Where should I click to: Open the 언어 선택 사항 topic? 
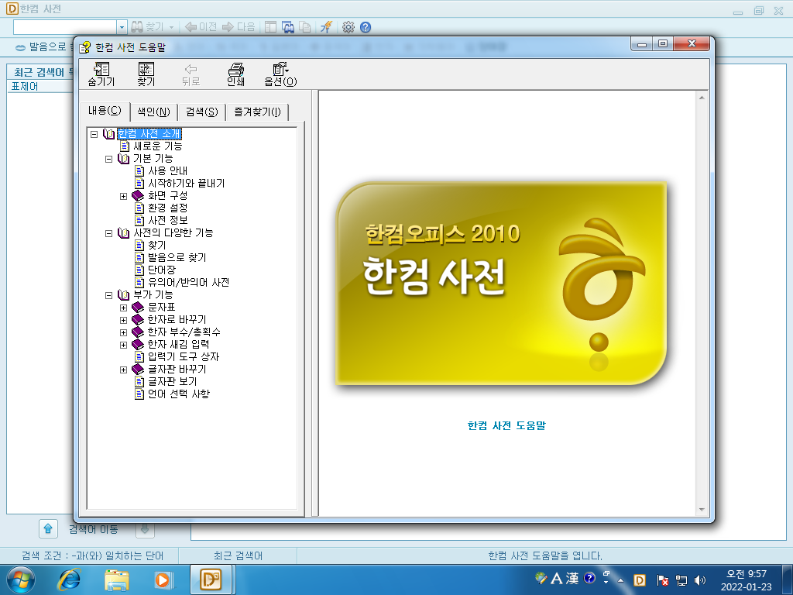[x=178, y=394]
